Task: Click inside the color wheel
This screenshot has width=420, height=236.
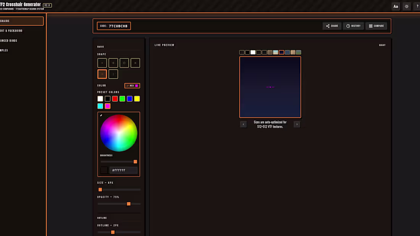Action: click(x=119, y=133)
